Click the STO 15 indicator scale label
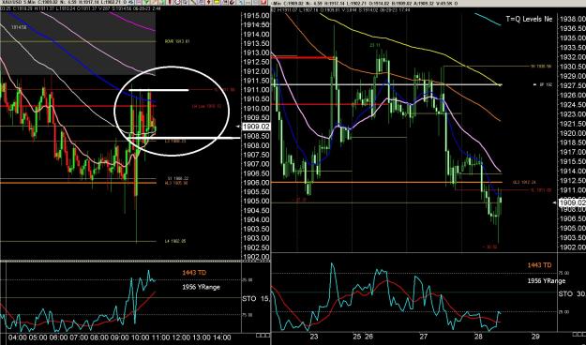Screen dimensions: 586x345 (x=256, y=299)
